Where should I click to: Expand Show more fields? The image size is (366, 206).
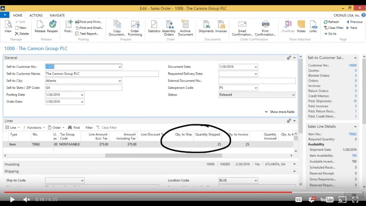pos(280,112)
